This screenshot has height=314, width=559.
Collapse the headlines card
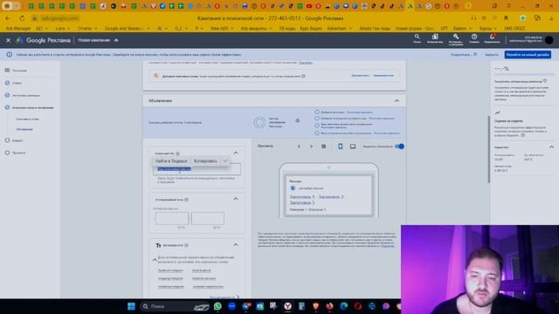coord(236,244)
